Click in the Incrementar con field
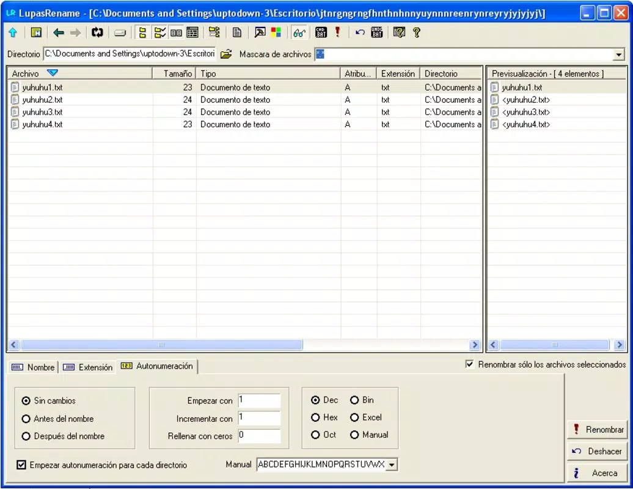 pos(259,418)
